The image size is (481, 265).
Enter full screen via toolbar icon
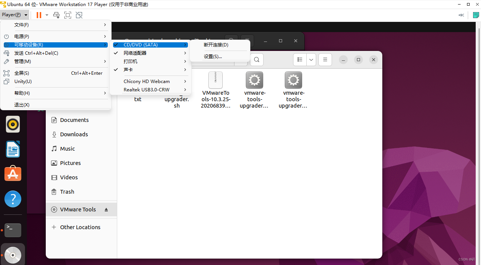click(x=68, y=15)
